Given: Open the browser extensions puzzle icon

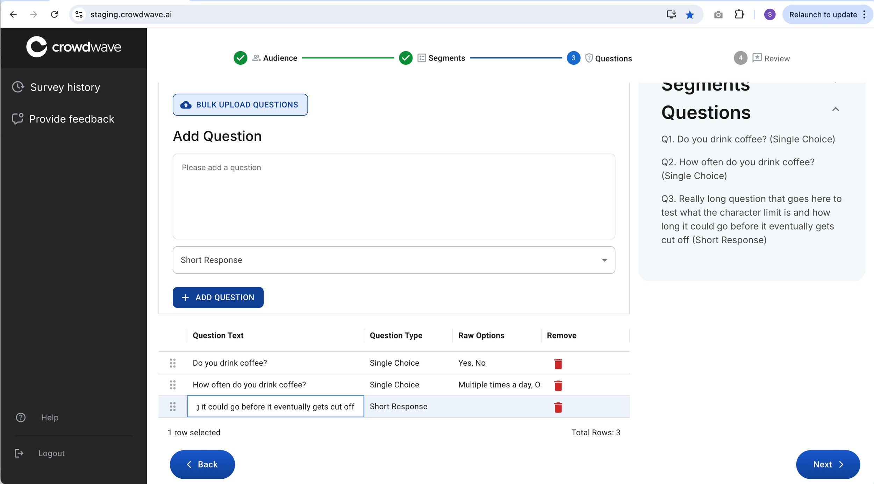Looking at the screenshot, I should tap(739, 15).
